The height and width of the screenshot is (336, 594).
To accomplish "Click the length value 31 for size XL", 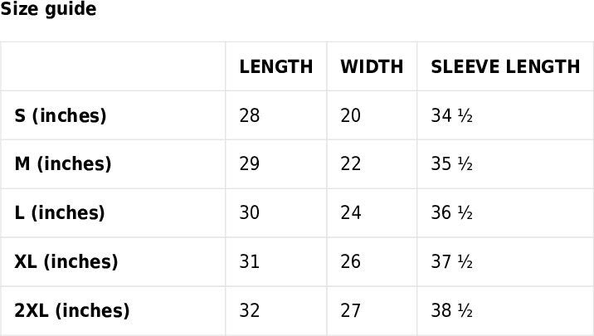I will click(x=250, y=262).
